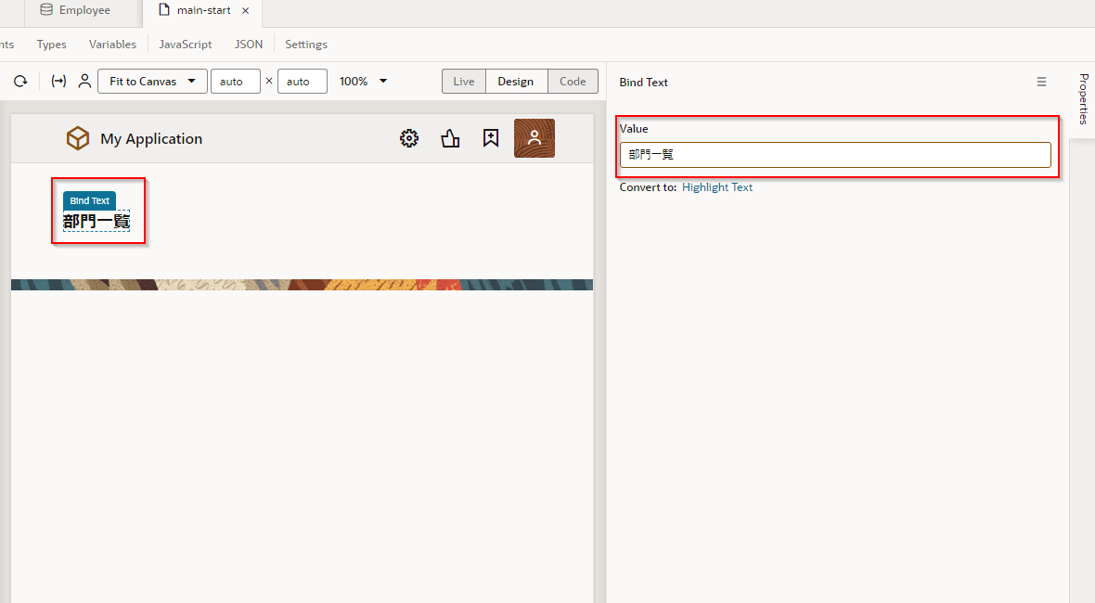Click the settings gear icon in app header
1095x603 pixels.
point(409,138)
